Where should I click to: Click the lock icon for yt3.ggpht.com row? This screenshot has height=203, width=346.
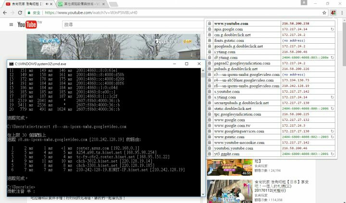click(x=210, y=154)
